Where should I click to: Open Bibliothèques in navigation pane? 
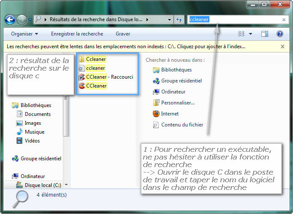[x=31, y=105]
